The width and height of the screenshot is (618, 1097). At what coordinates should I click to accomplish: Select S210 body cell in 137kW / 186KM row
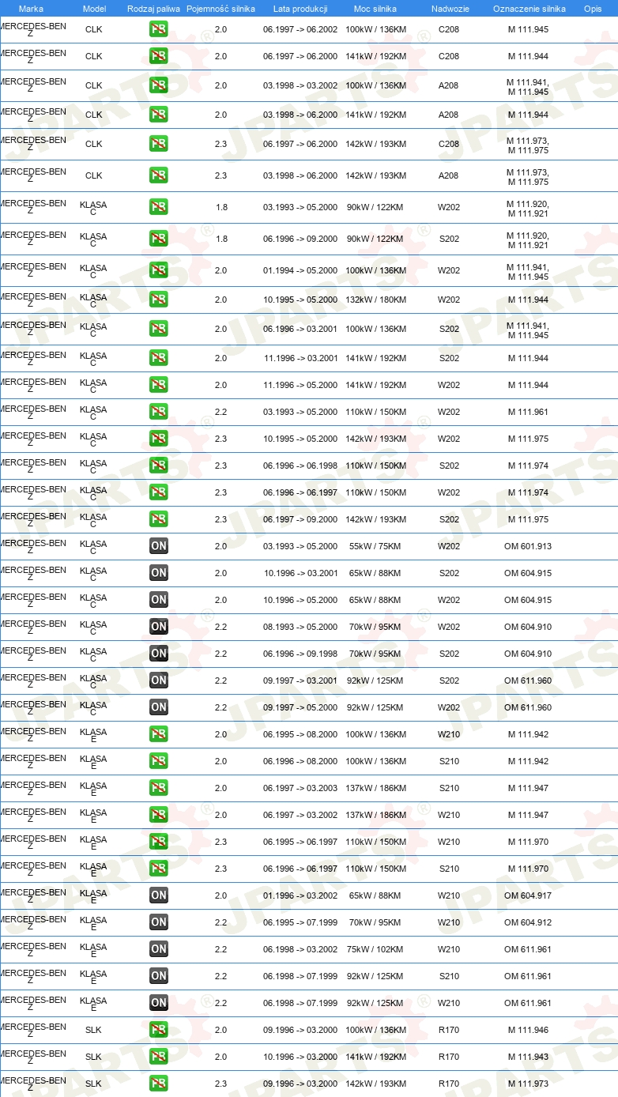click(x=449, y=788)
